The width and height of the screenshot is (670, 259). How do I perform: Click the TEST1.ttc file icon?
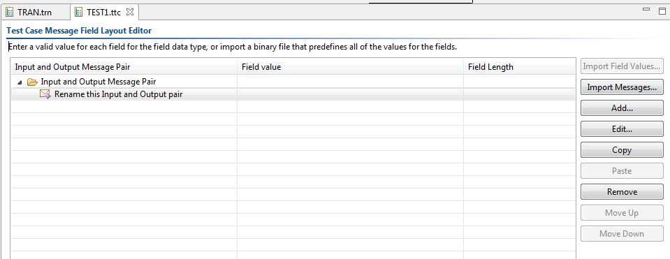tap(78, 13)
